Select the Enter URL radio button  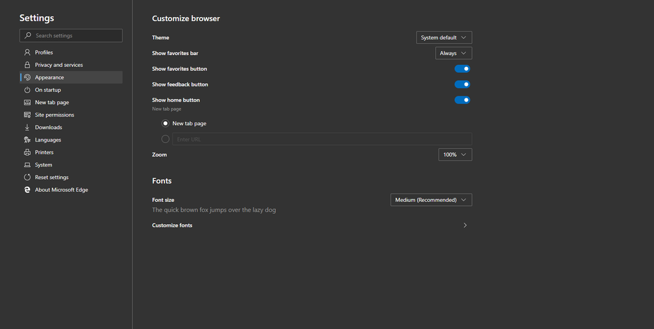click(x=165, y=139)
